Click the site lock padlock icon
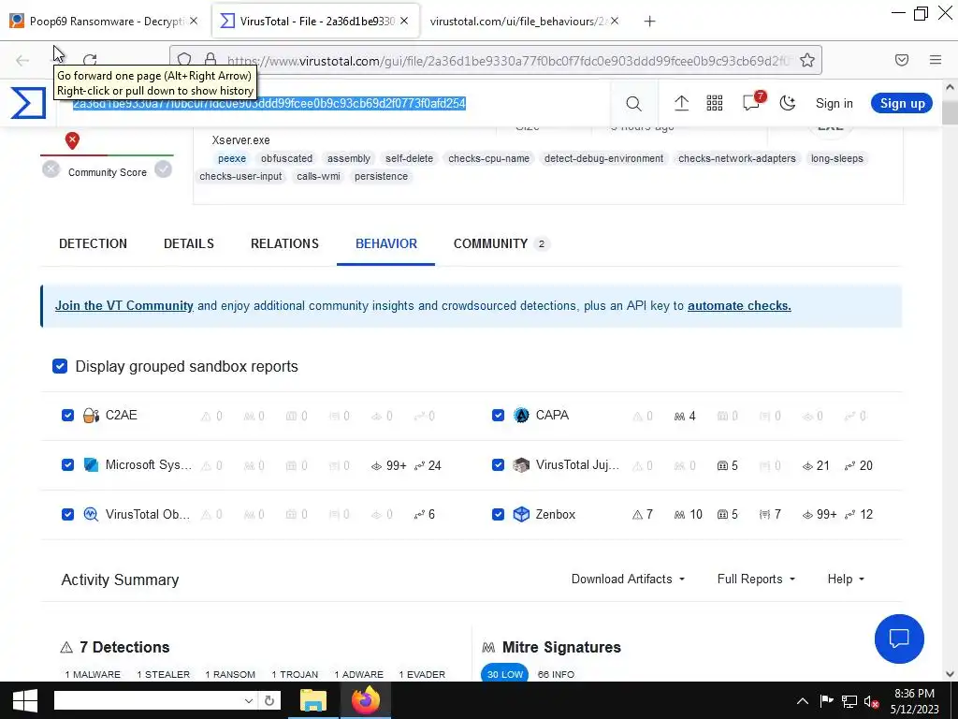Viewport: 958px width, 719px height. (210, 59)
